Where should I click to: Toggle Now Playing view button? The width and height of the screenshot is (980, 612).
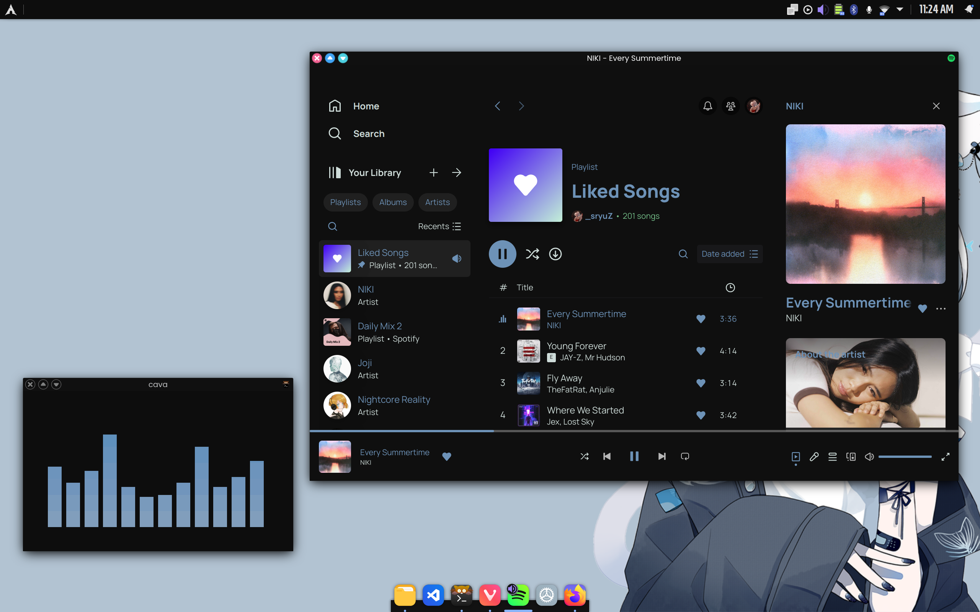795,457
